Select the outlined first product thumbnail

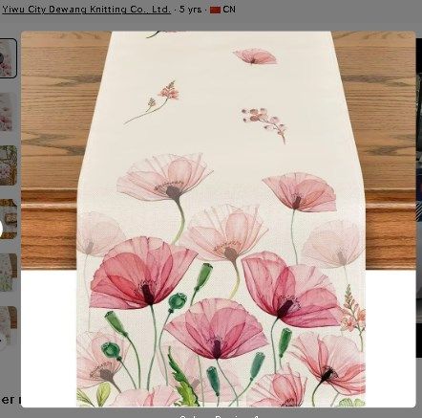pyautogui.click(x=8, y=58)
